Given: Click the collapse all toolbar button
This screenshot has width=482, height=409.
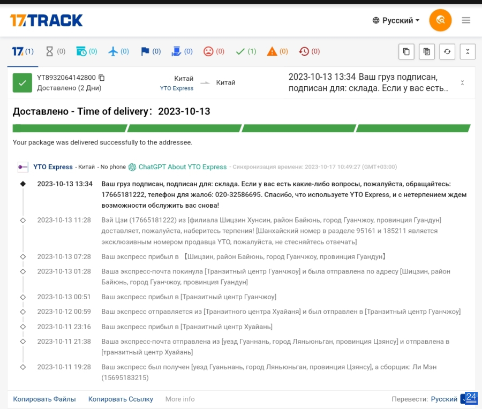Looking at the screenshot, I should [468, 51].
